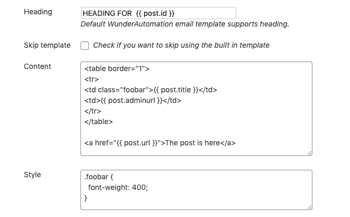Place cursor on the table border line
Viewport: 350px width, 217px height.
pos(117,68)
